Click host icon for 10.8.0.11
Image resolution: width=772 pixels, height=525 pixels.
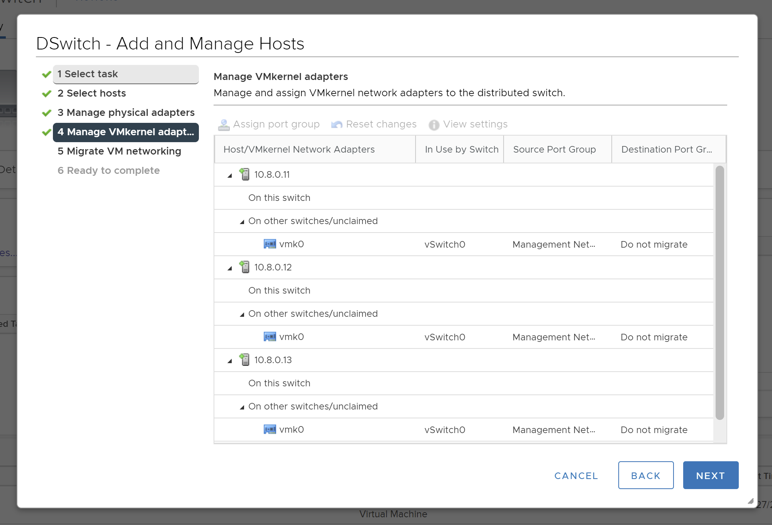pyautogui.click(x=244, y=174)
